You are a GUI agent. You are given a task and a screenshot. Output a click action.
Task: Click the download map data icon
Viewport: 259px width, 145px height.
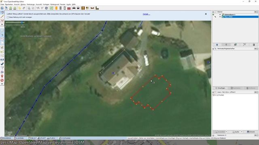point(11,8)
